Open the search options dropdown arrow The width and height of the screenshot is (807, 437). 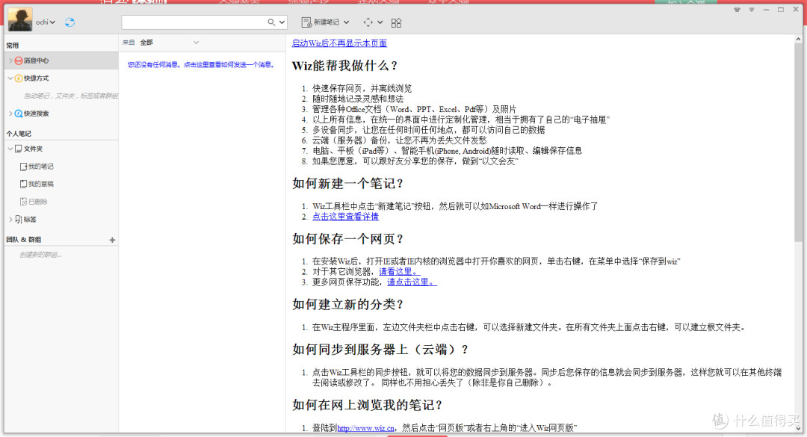coord(282,22)
